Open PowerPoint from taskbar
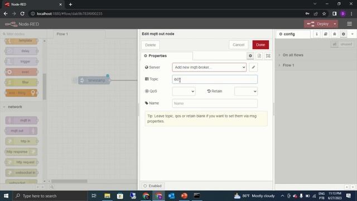357x201 pixels. pyautogui.click(x=184, y=196)
